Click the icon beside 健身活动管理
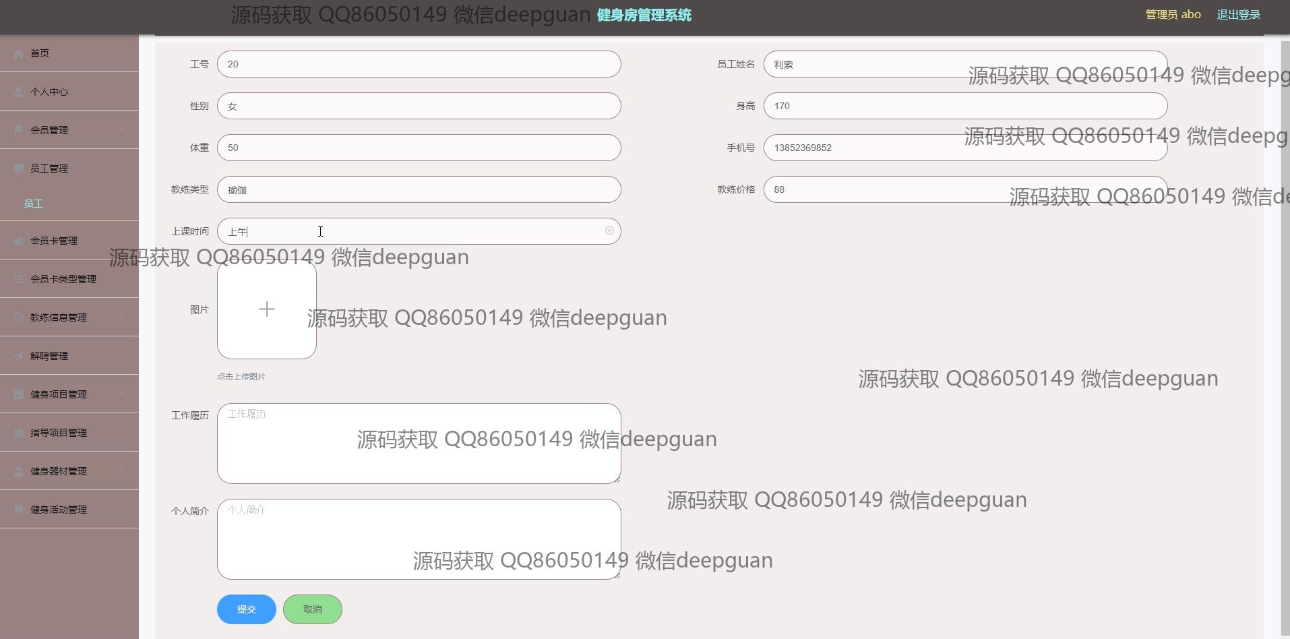The image size is (1290, 639). [x=19, y=510]
